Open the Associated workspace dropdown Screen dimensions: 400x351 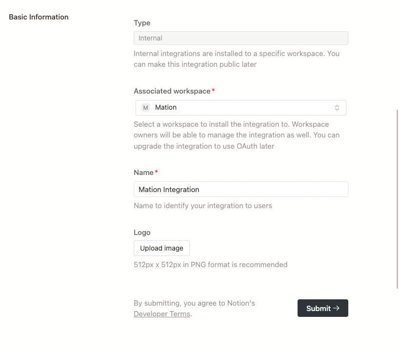point(241,108)
